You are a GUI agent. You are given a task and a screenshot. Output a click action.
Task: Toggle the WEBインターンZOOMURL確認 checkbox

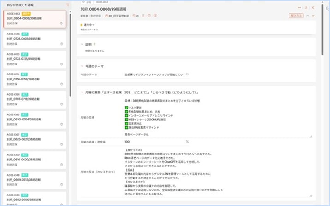pos(127,120)
